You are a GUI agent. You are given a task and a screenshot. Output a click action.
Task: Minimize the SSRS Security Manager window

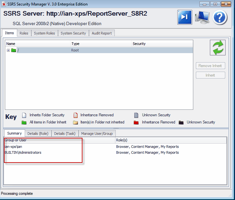coord(204,4)
